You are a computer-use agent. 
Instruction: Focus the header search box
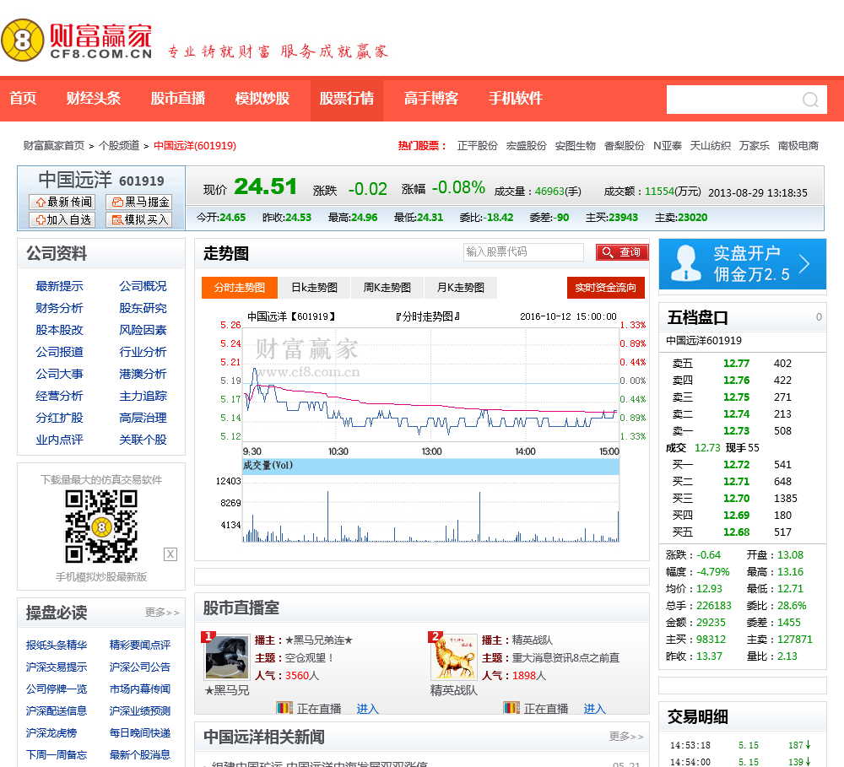click(747, 100)
